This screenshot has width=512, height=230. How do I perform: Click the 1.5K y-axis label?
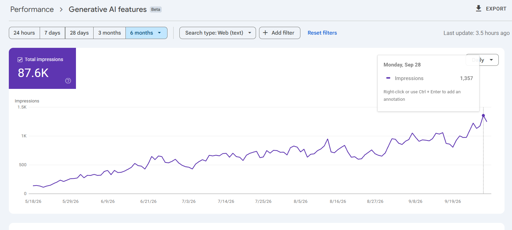pyautogui.click(x=22, y=107)
